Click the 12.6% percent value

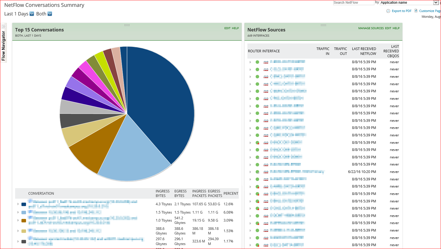229,204
